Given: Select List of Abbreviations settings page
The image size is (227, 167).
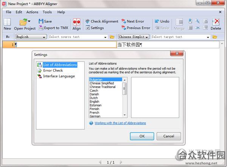Looking at the screenshot, I should pyautogui.click(x=60, y=65).
